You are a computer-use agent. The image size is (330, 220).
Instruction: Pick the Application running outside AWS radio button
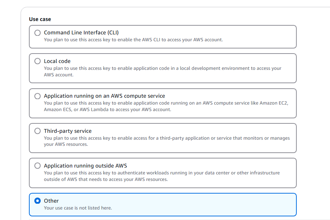click(38, 166)
